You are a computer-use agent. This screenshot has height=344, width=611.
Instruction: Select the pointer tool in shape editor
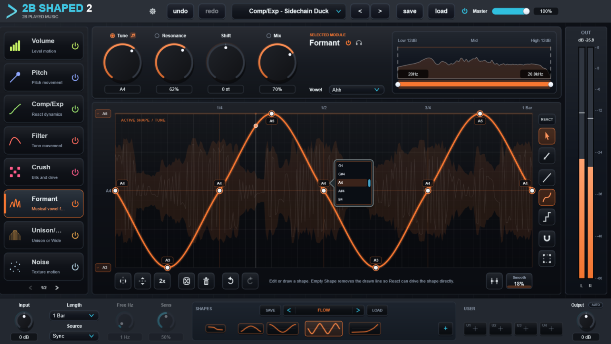[547, 136]
